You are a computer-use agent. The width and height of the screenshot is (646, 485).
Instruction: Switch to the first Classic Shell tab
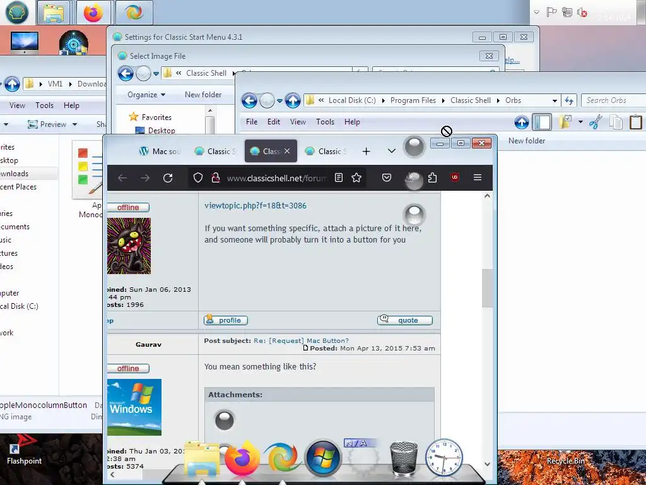(216, 152)
